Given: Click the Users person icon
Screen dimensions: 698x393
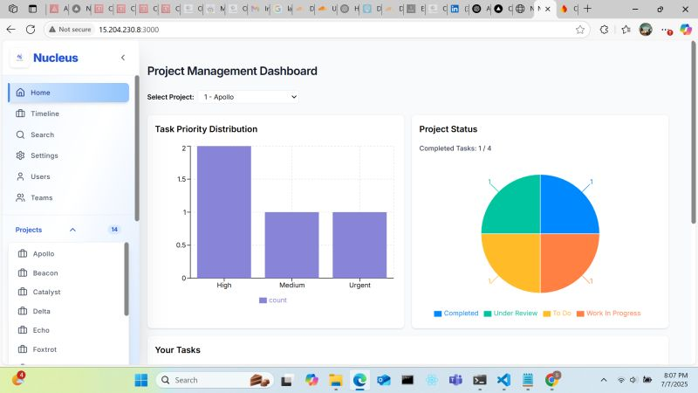Looking at the screenshot, I should [x=20, y=176].
